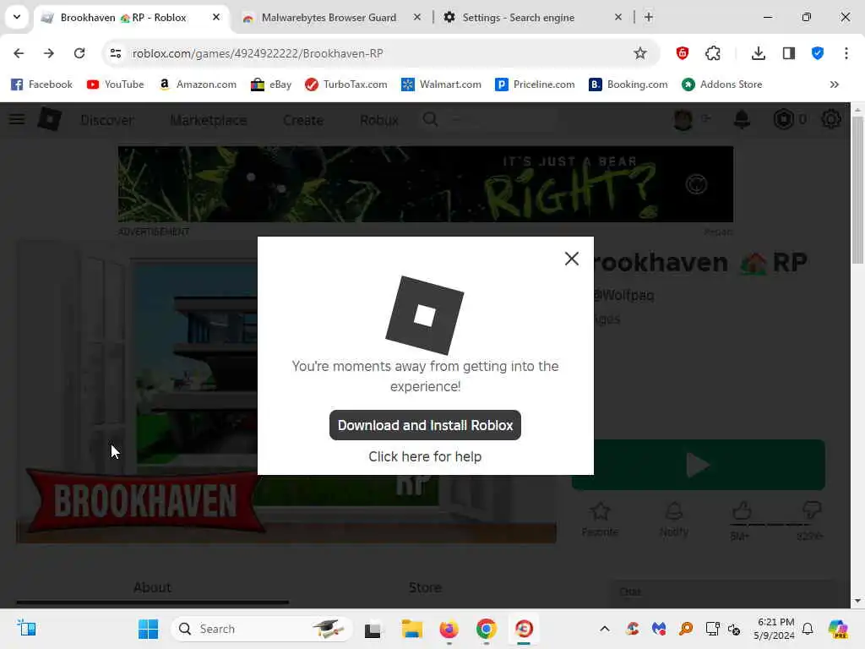
Task: Open Roblox settings gear
Action: click(831, 119)
